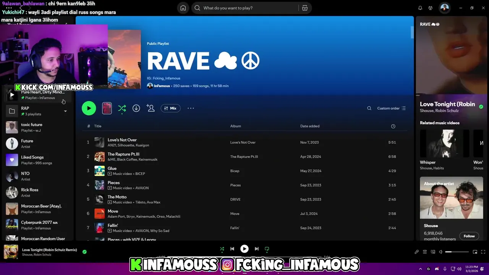
Task: Open the About the artist Shouse card
Action: click(x=452, y=209)
